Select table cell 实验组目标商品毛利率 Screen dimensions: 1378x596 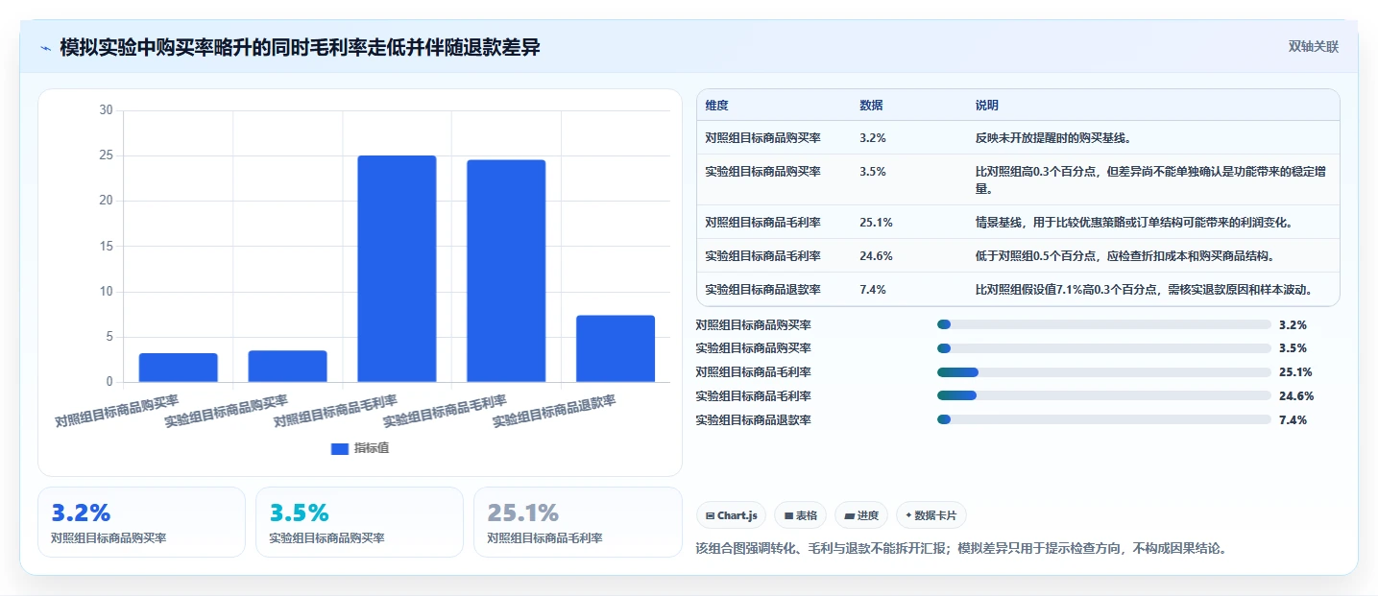click(x=763, y=256)
